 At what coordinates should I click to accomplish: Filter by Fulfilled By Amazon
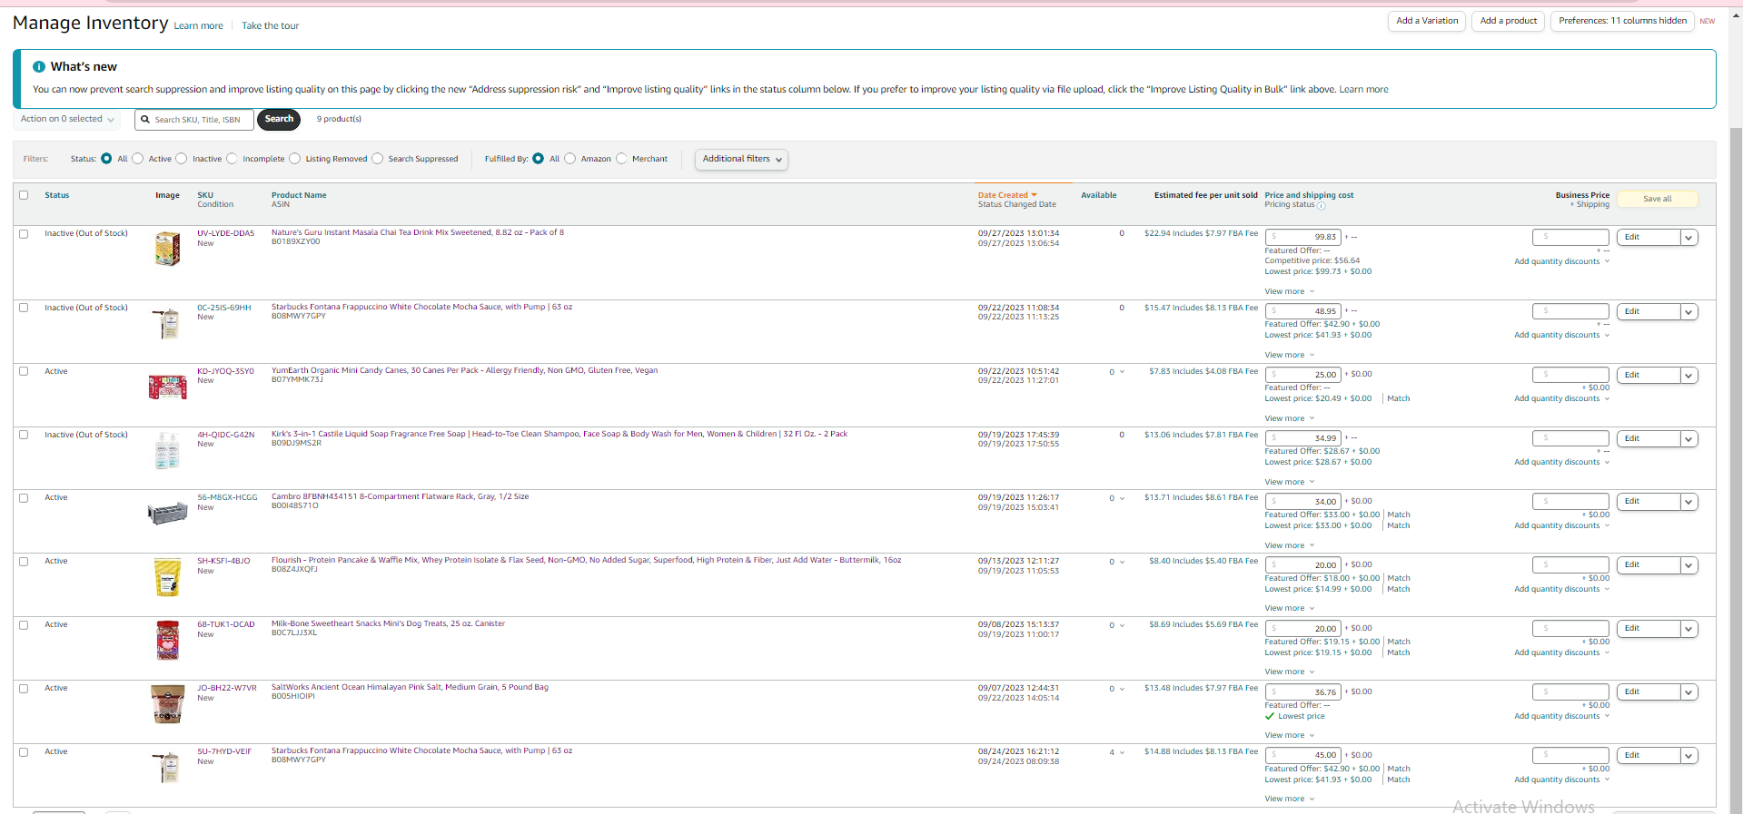[x=570, y=159]
